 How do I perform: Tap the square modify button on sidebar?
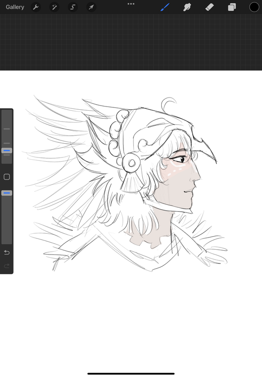point(7,177)
